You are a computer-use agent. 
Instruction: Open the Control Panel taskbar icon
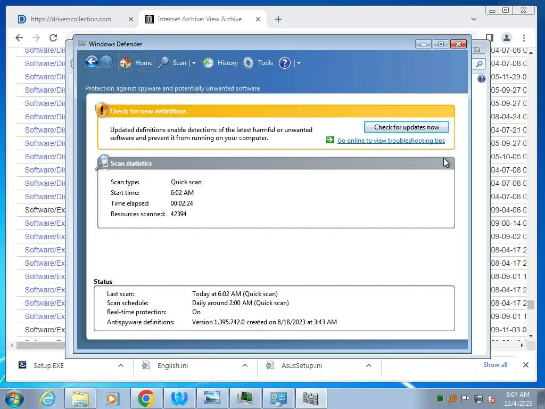point(278,398)
